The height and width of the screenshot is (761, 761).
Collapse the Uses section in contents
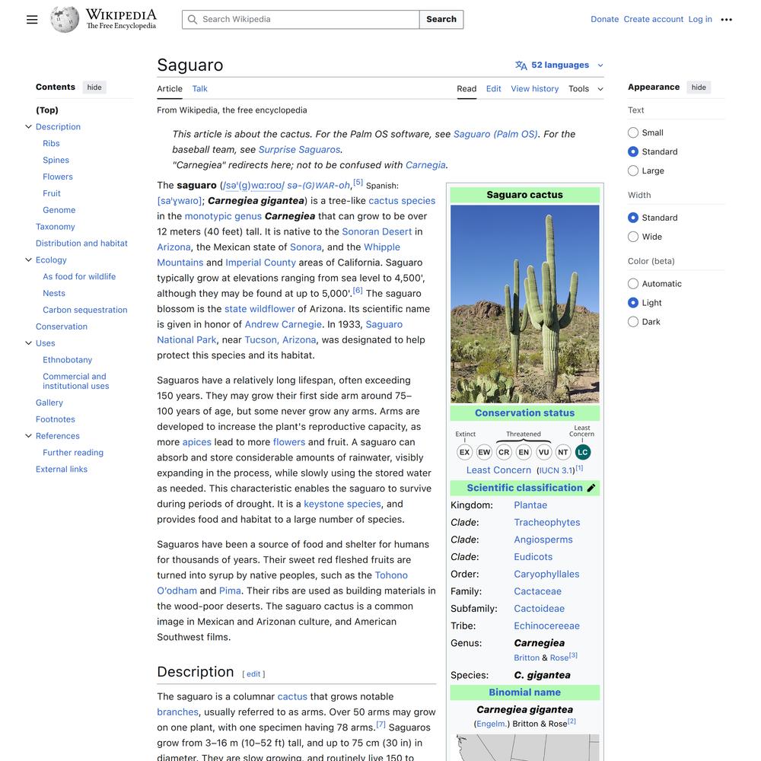coord(28,343)
